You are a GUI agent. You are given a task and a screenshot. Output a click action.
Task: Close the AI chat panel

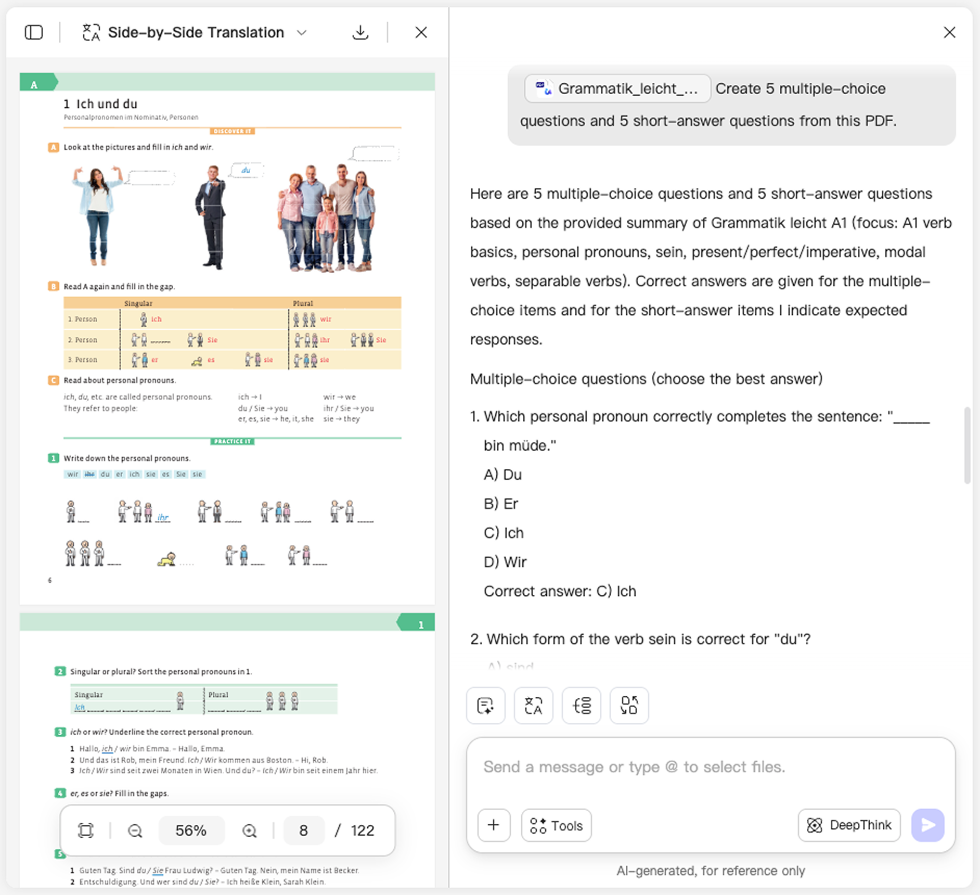click(949, 32)
